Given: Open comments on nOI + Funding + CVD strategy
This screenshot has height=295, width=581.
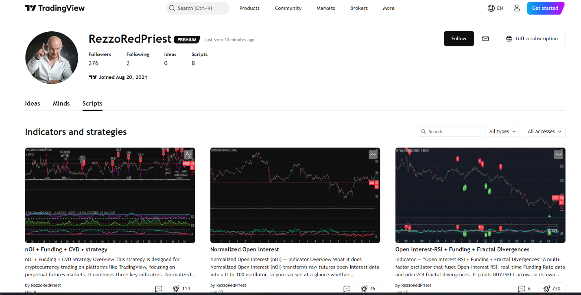Looking at the screenshot, I should click(159, 289).
